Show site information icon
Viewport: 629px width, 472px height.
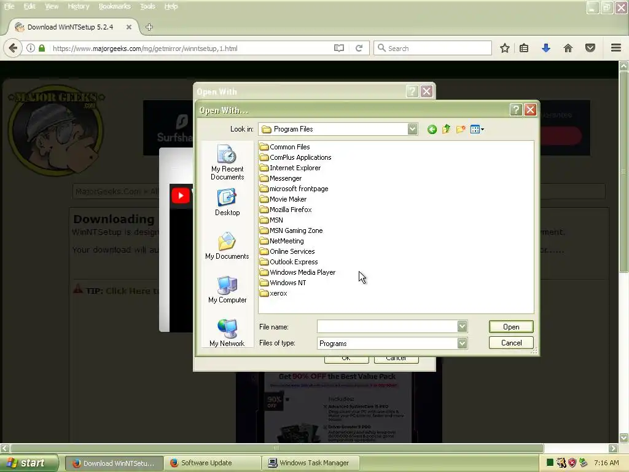click(x=31, y=48)
